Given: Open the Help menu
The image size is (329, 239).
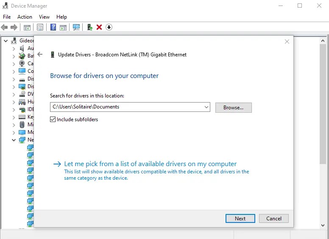Looking at the screenshot, I should [x=61, y=17].
